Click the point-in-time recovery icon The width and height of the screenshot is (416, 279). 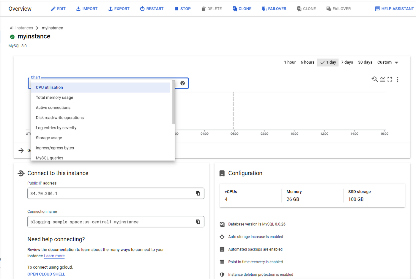[x=222, y=262]
